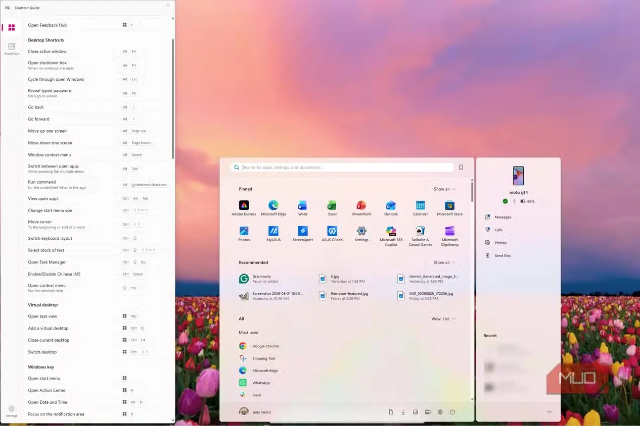Open Downloads icon in Start footer

pyautogui.click(x=403, y=412)
